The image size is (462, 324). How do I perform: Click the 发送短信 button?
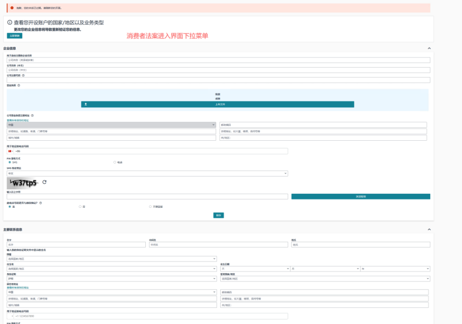pos(360,197)
